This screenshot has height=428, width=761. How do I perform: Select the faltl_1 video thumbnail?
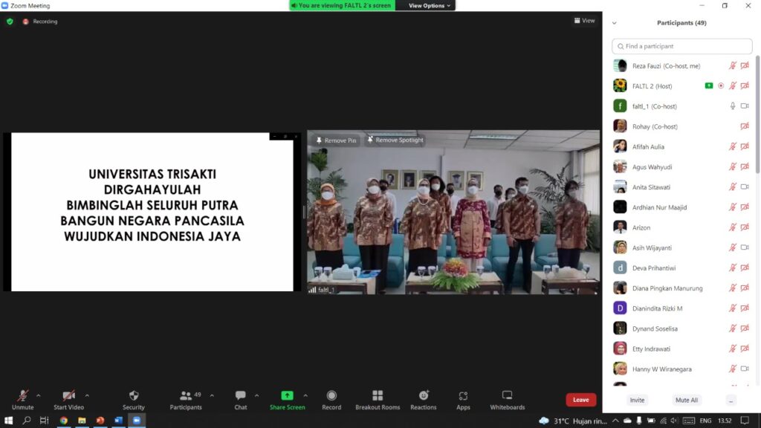tap(453, 212)
